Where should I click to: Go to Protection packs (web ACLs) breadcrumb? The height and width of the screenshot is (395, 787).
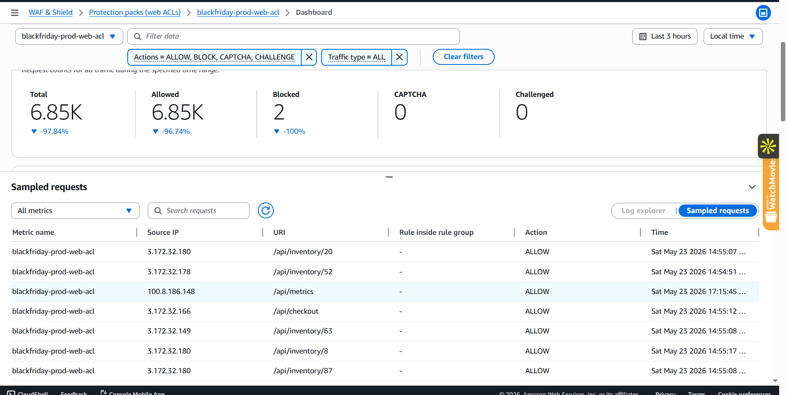click(x=135, y=12)
